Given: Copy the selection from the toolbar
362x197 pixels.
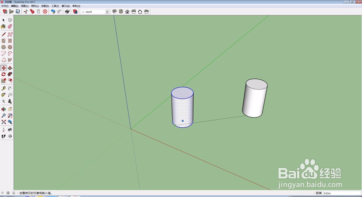Looking at the screenshot, I should pyautogui.click(x=32, y=12).
